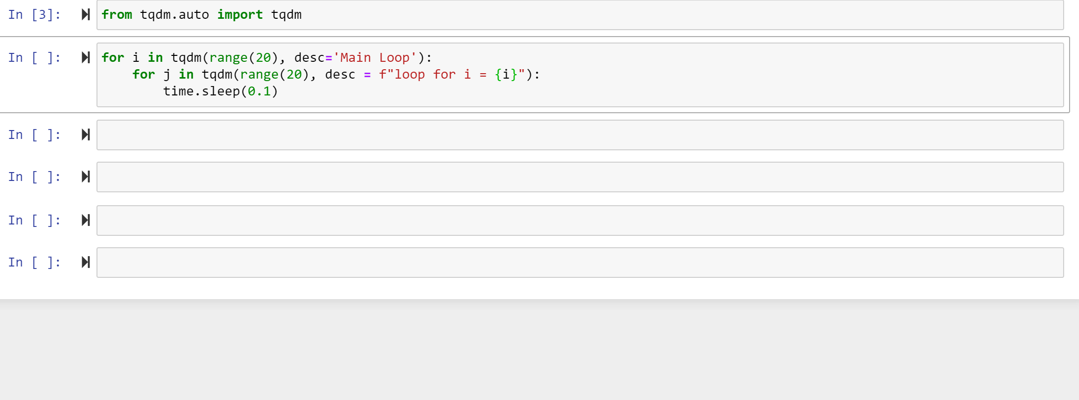Place cursor on the time.sleep(0.1) line

click(x=221, y=91)
